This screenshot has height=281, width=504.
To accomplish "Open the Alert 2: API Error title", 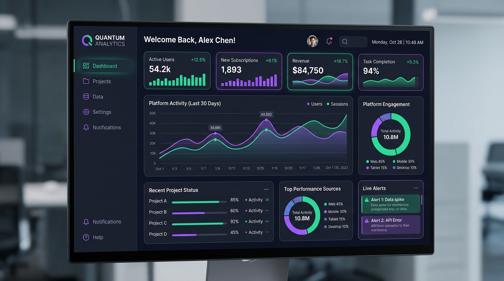I will (386, 221).
